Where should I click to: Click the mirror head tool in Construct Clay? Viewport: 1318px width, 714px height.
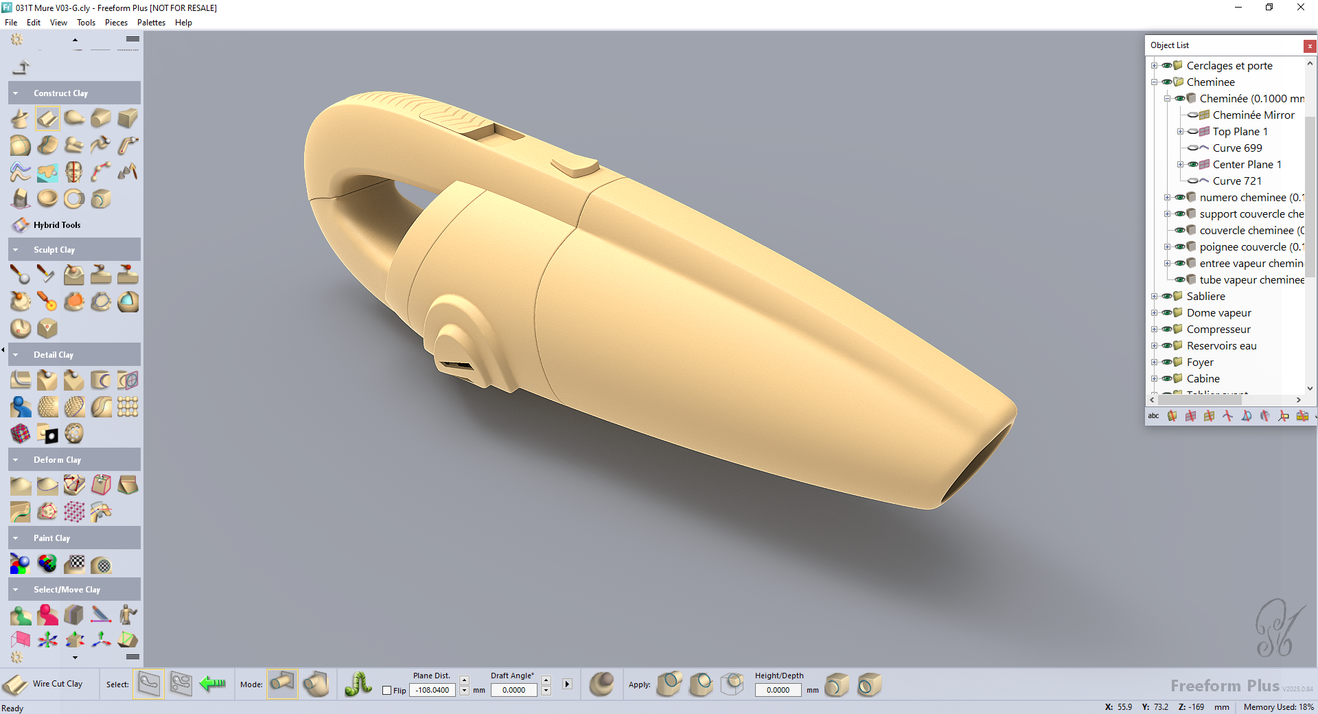[x=74, y=172]
